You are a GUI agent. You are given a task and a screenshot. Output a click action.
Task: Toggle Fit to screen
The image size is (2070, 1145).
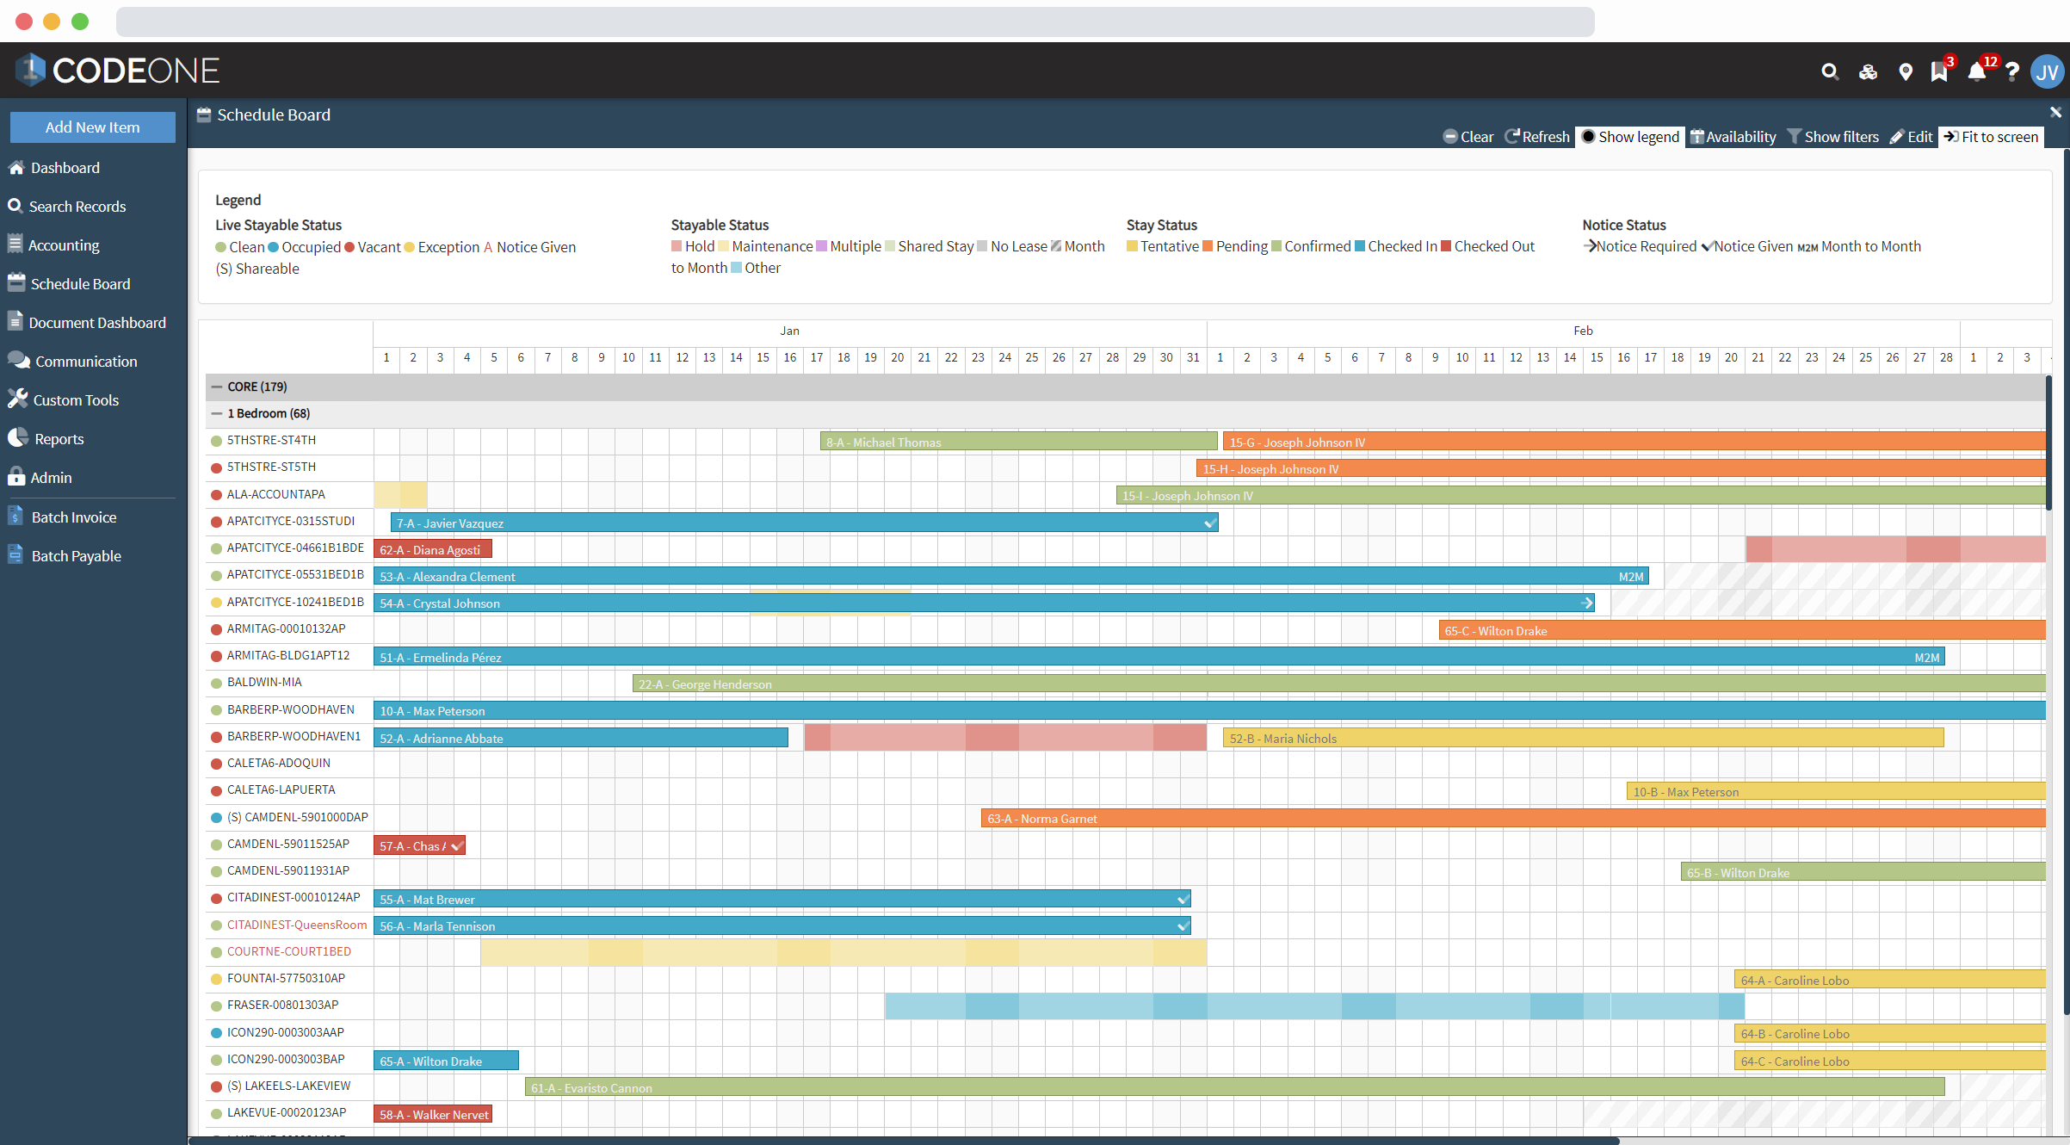1991,137
